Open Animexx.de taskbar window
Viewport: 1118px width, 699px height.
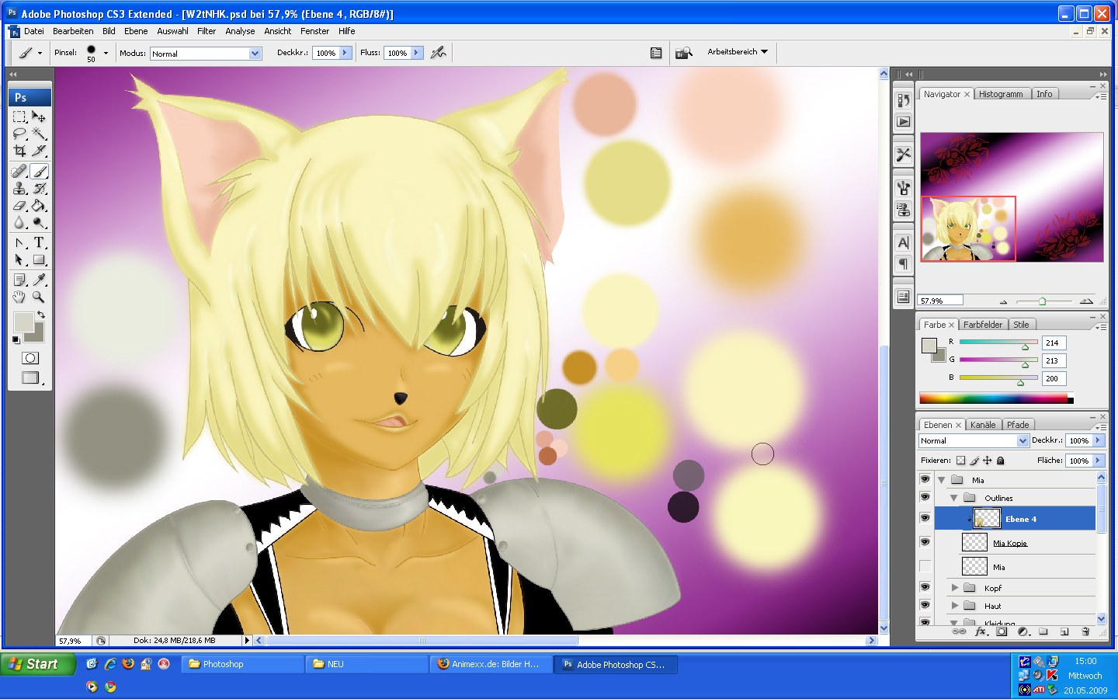point(491,664)
